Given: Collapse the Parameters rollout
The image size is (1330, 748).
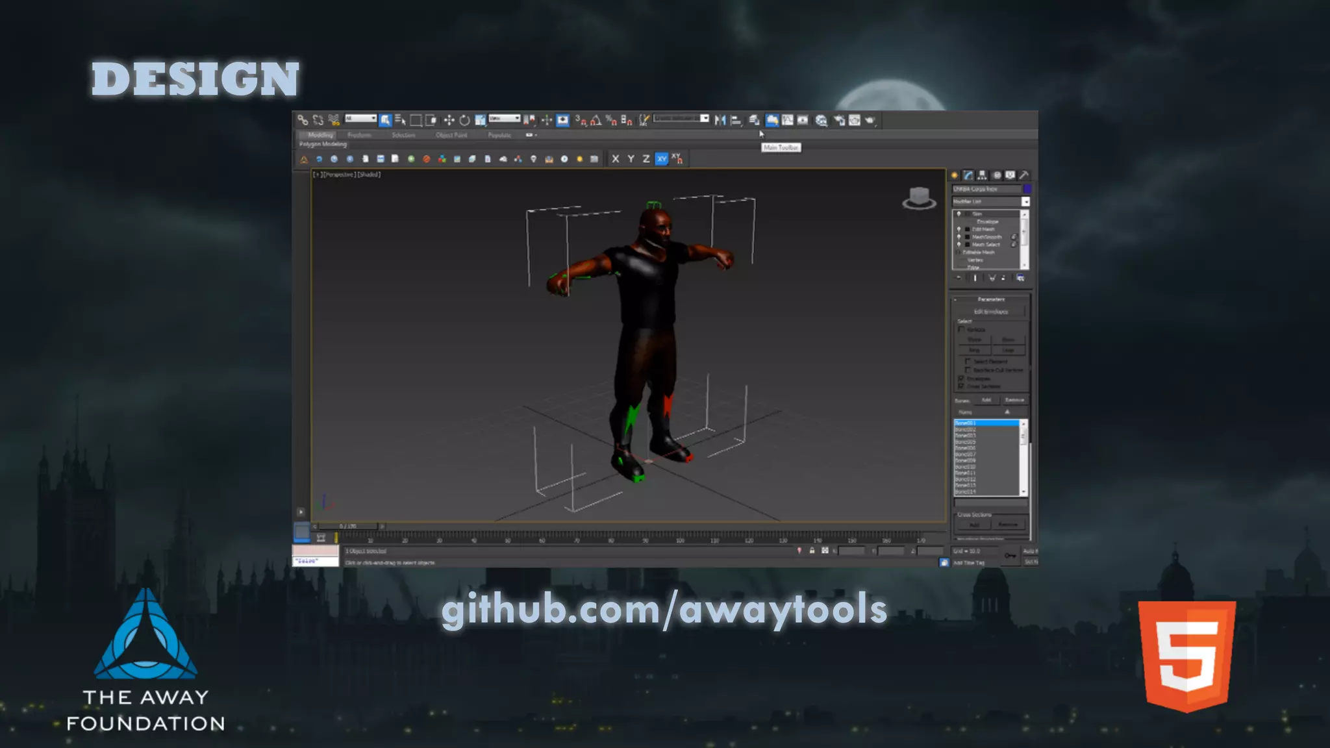Looking at the screenshot, I should [x=990, y=299].
